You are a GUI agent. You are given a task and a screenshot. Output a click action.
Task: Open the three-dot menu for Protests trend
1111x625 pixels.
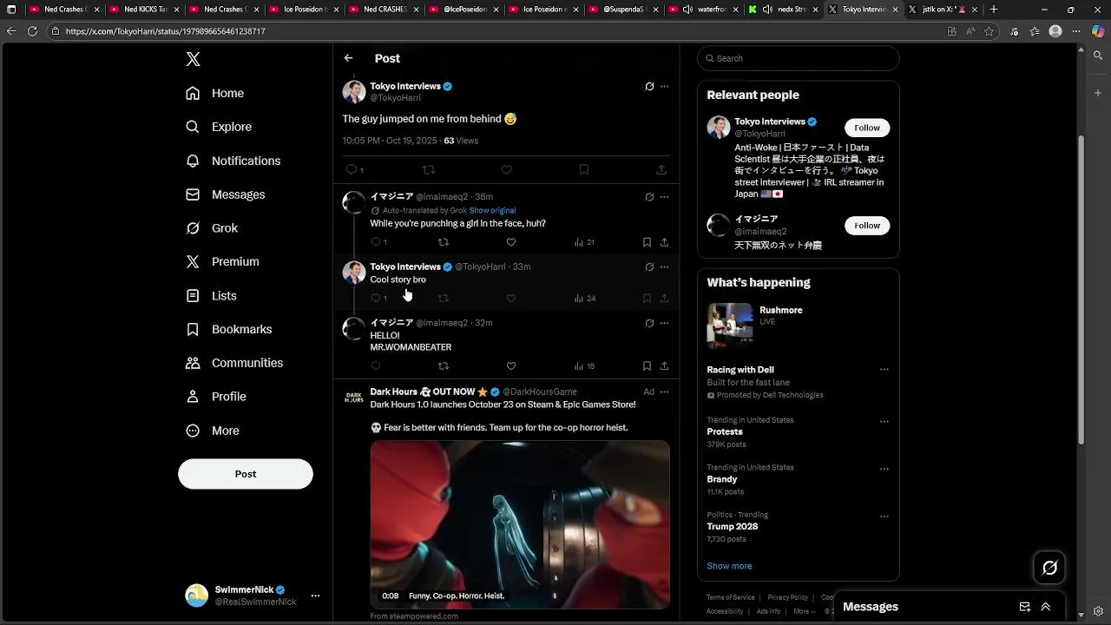pyautogui.click(x=884, y=422)
